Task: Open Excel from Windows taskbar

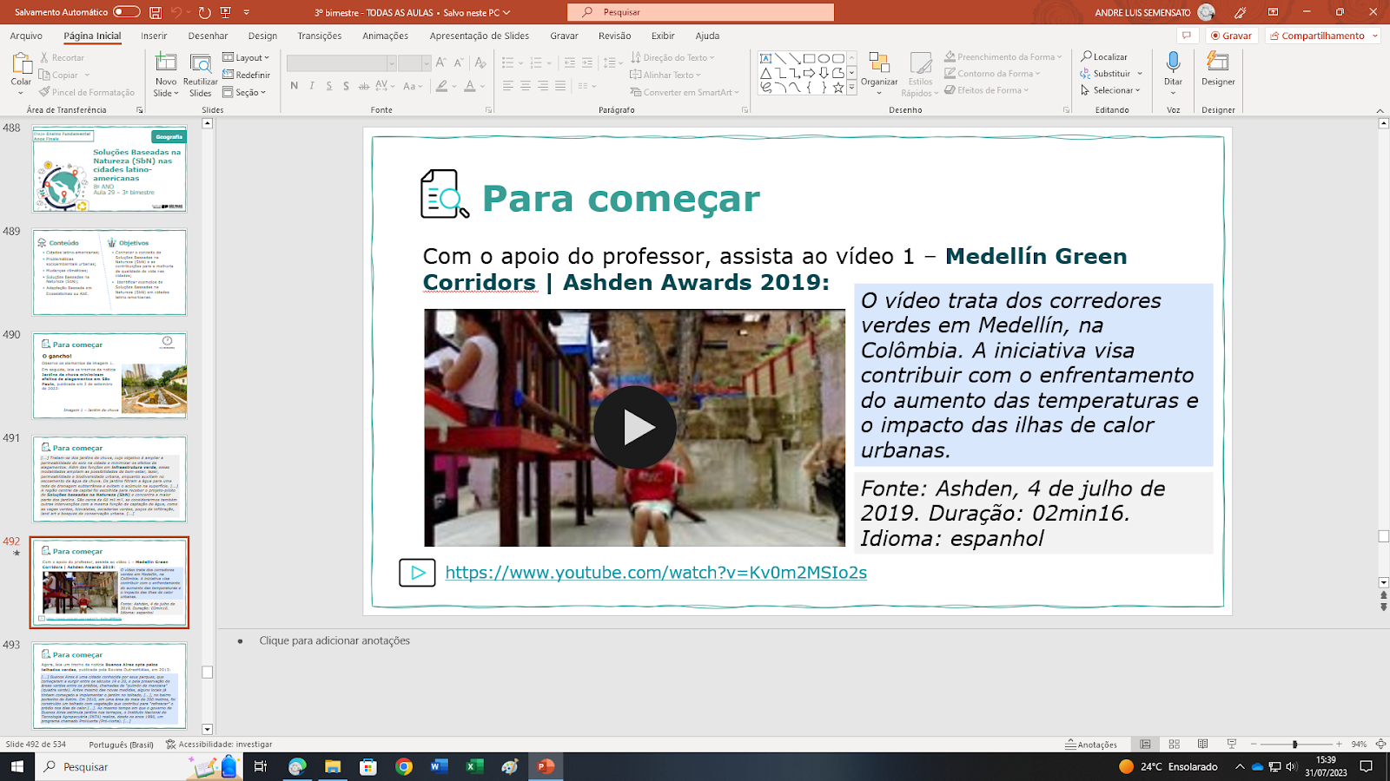Action: click(x=474, y=766)
